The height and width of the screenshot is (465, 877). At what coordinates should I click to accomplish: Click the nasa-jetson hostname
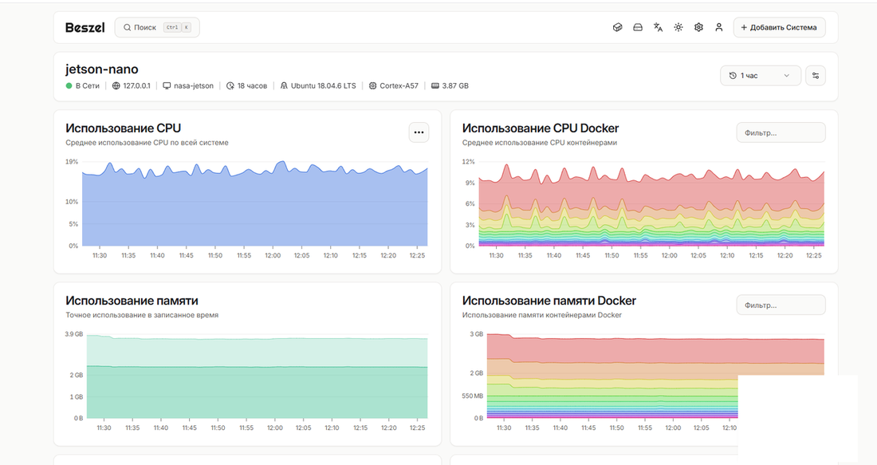pyautogui.click(x=194, y=85)
